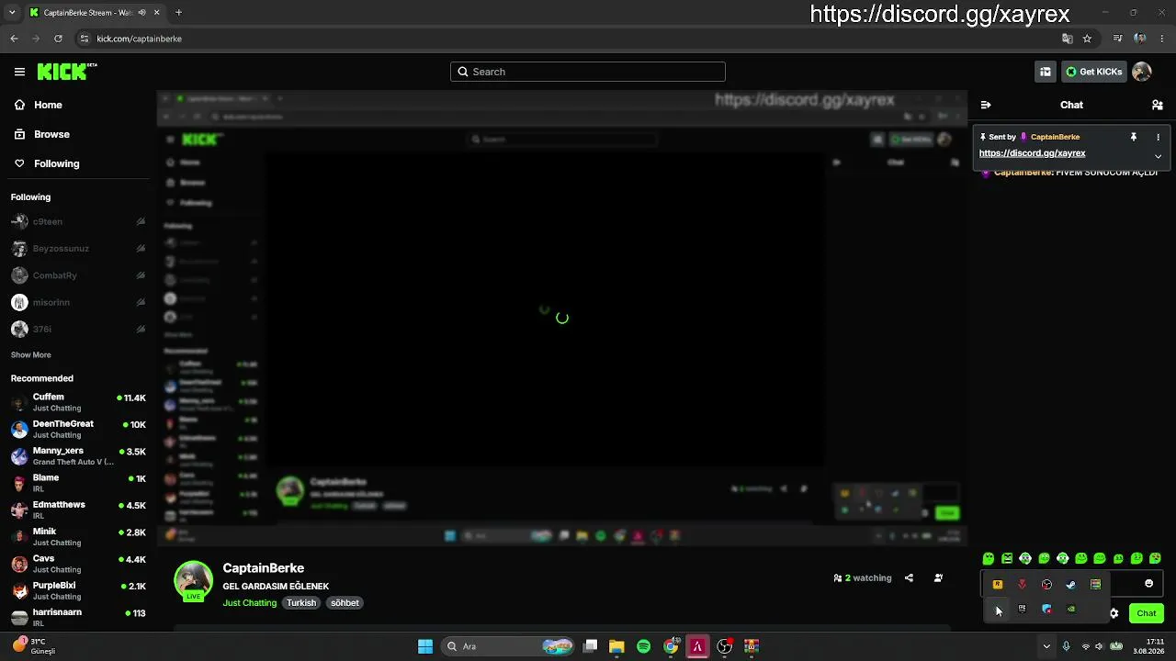Toggle notifications for 376i
This screenshot has width=1176, height=661.
click(141, 329)
